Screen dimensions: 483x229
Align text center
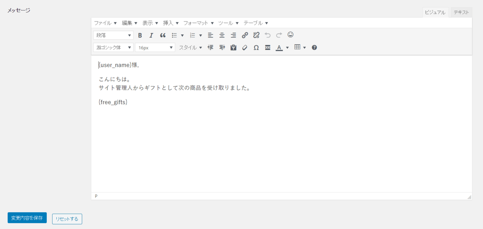click(x=222, y=35)
